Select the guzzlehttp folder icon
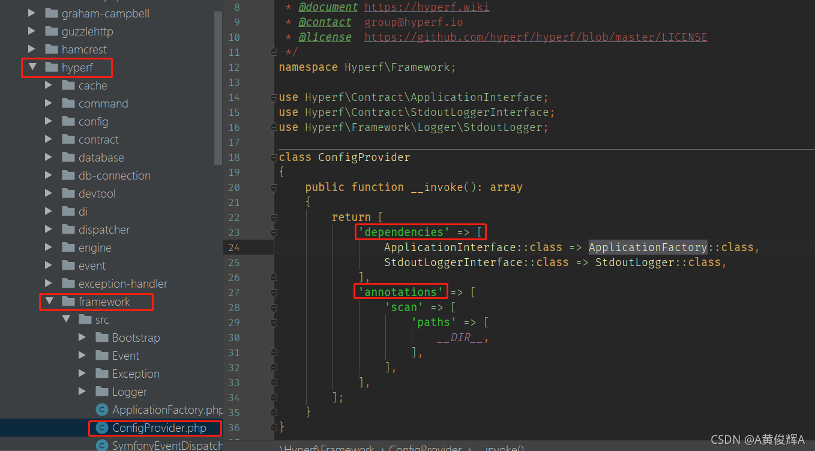The height and width of the screenshot is (451, 815). [x=51, y=31]
